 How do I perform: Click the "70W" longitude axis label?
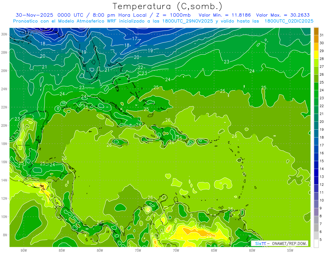coord(176,250)
